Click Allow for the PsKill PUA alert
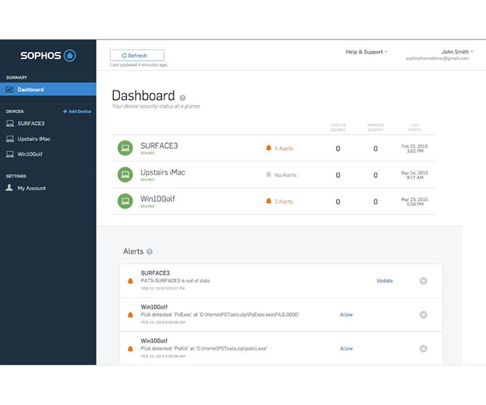This screenshot has width=486, height=405. pyautogui.click(x=346, y=348)
